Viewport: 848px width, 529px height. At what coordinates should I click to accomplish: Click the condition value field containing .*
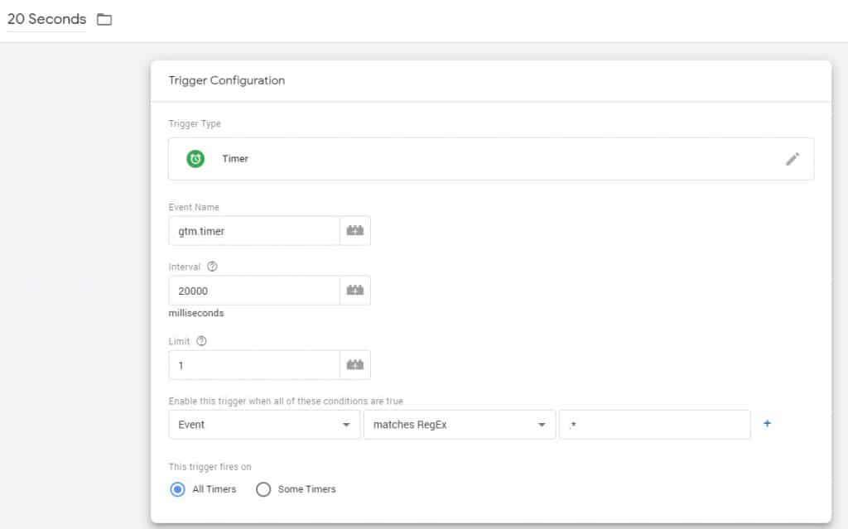655,425
